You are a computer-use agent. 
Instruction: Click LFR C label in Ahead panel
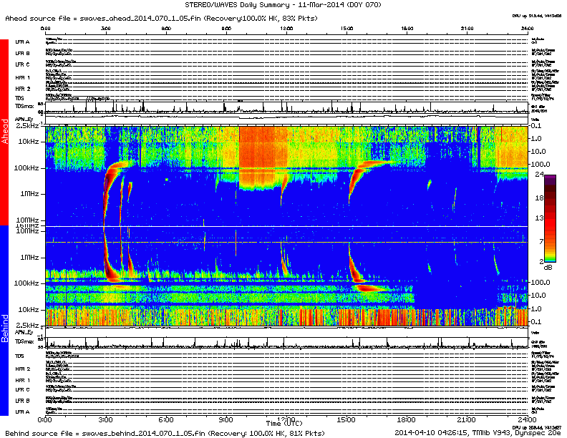tap(22, 64)
